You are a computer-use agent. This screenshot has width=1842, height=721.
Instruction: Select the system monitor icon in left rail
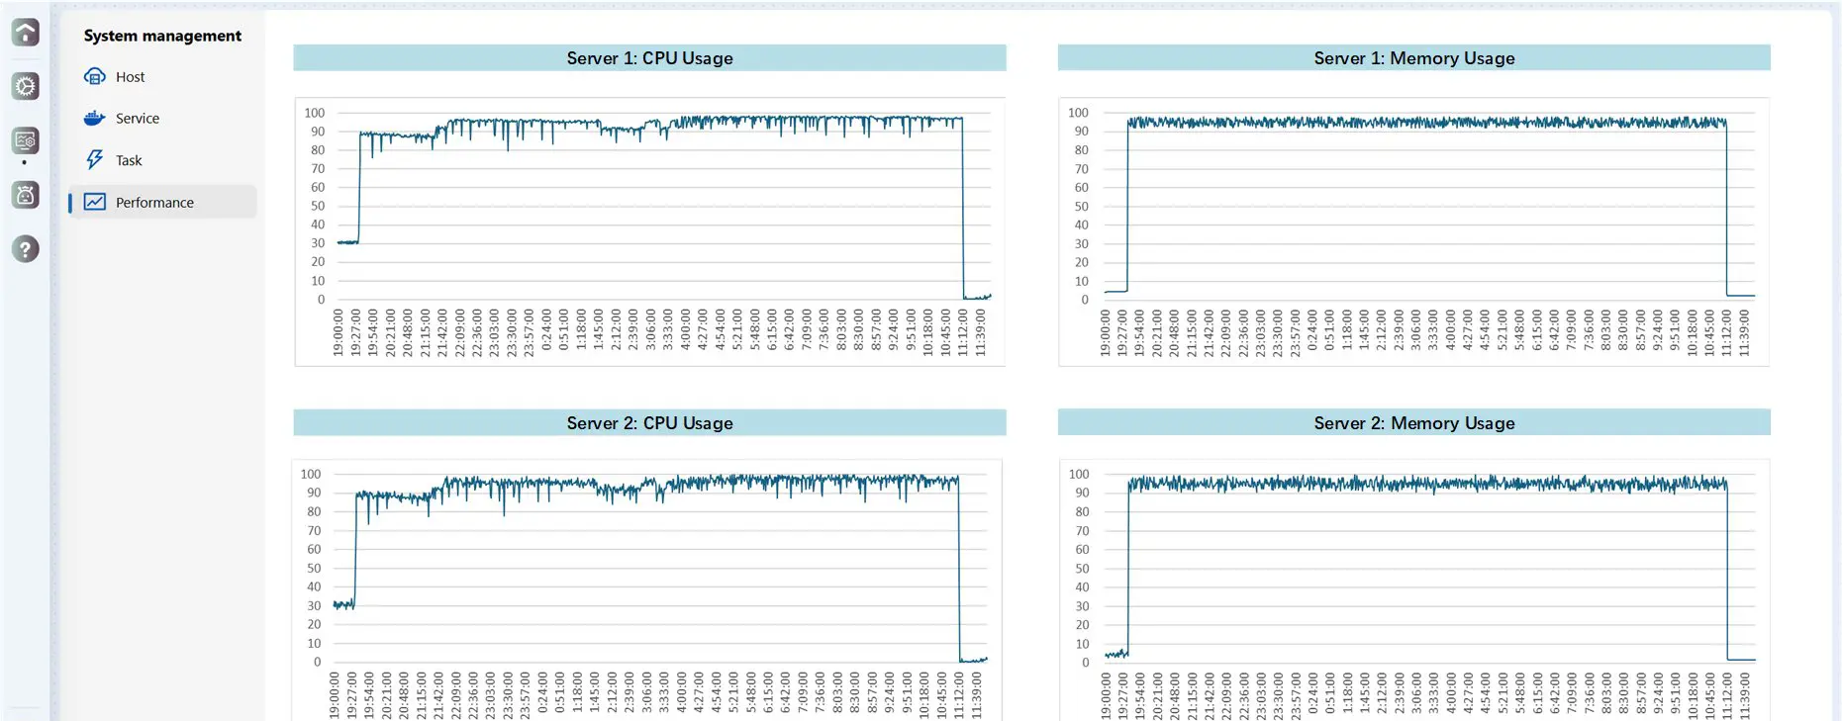pyautogui.click(x=26, y=141)
